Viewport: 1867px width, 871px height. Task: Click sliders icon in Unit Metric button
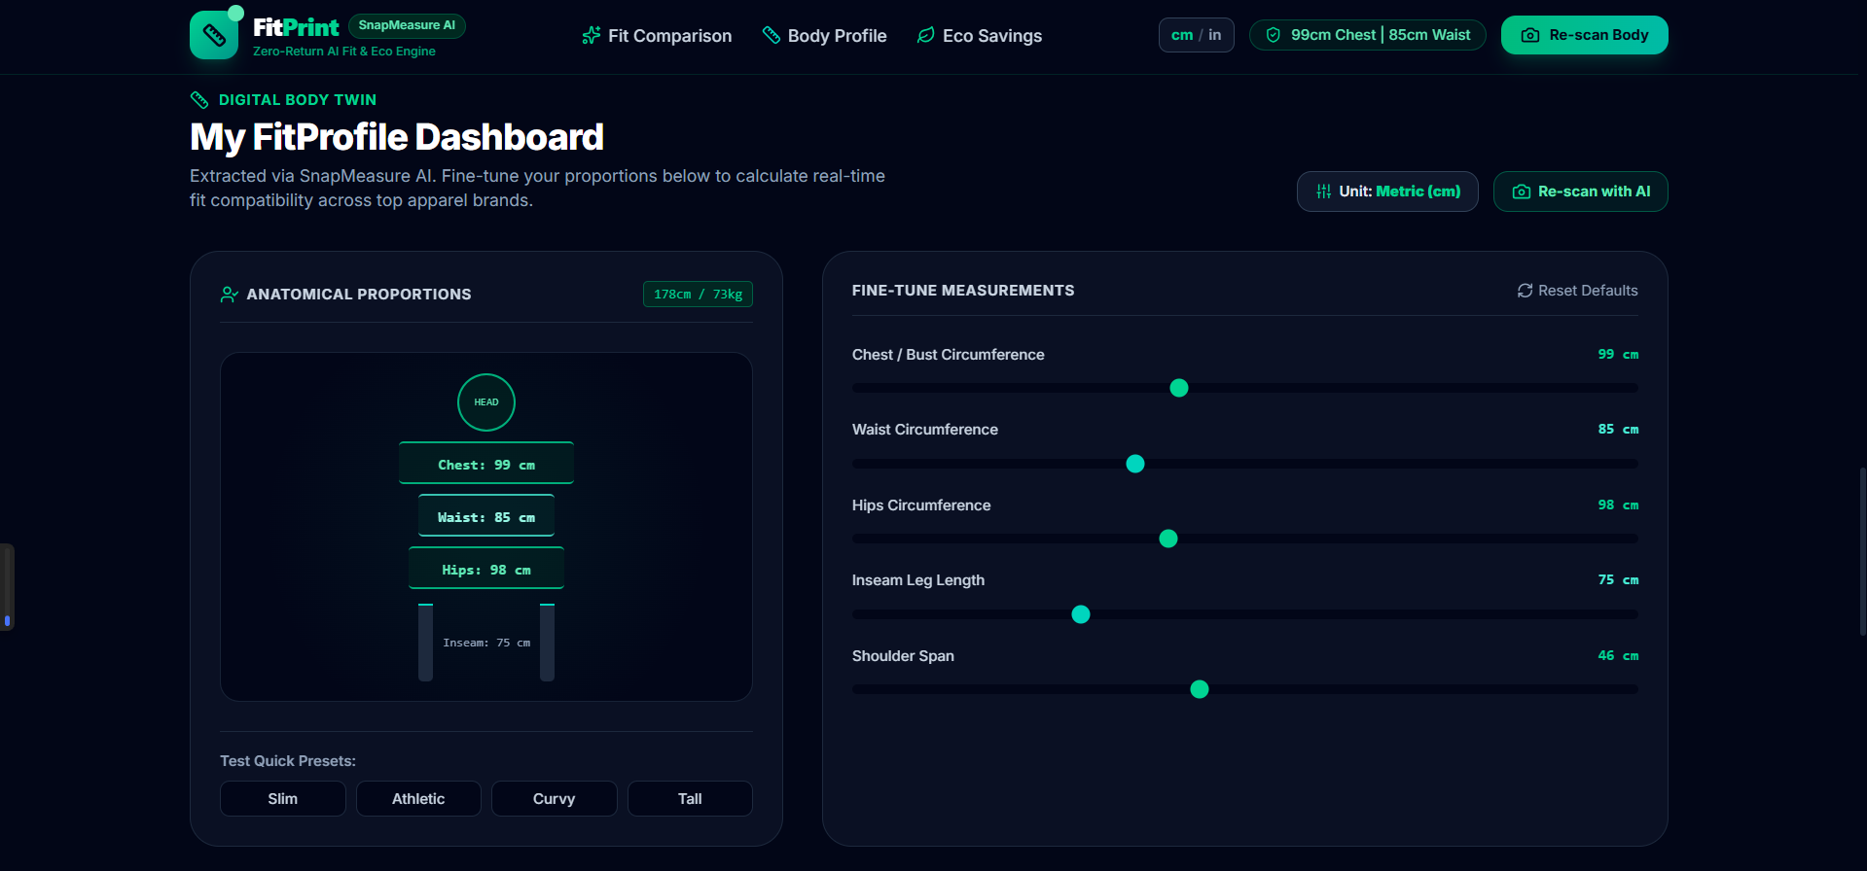pos(1323,192)
